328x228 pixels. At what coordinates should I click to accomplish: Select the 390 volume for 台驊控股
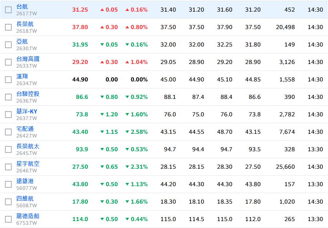(x=289, y=97)
